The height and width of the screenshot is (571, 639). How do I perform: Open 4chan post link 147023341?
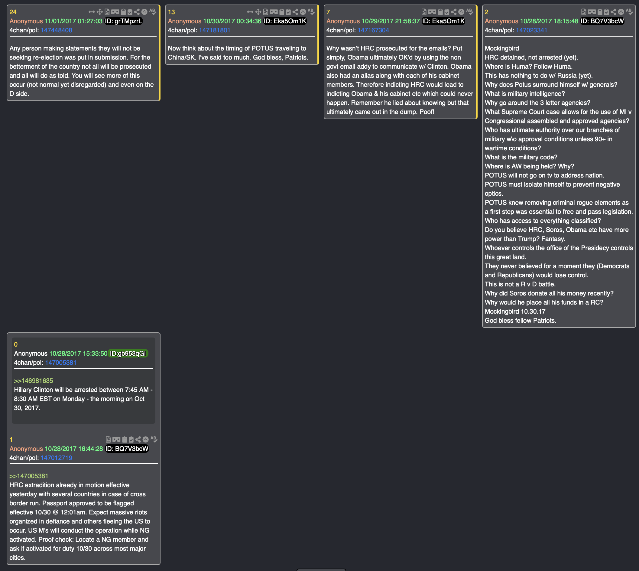point(531,30)
